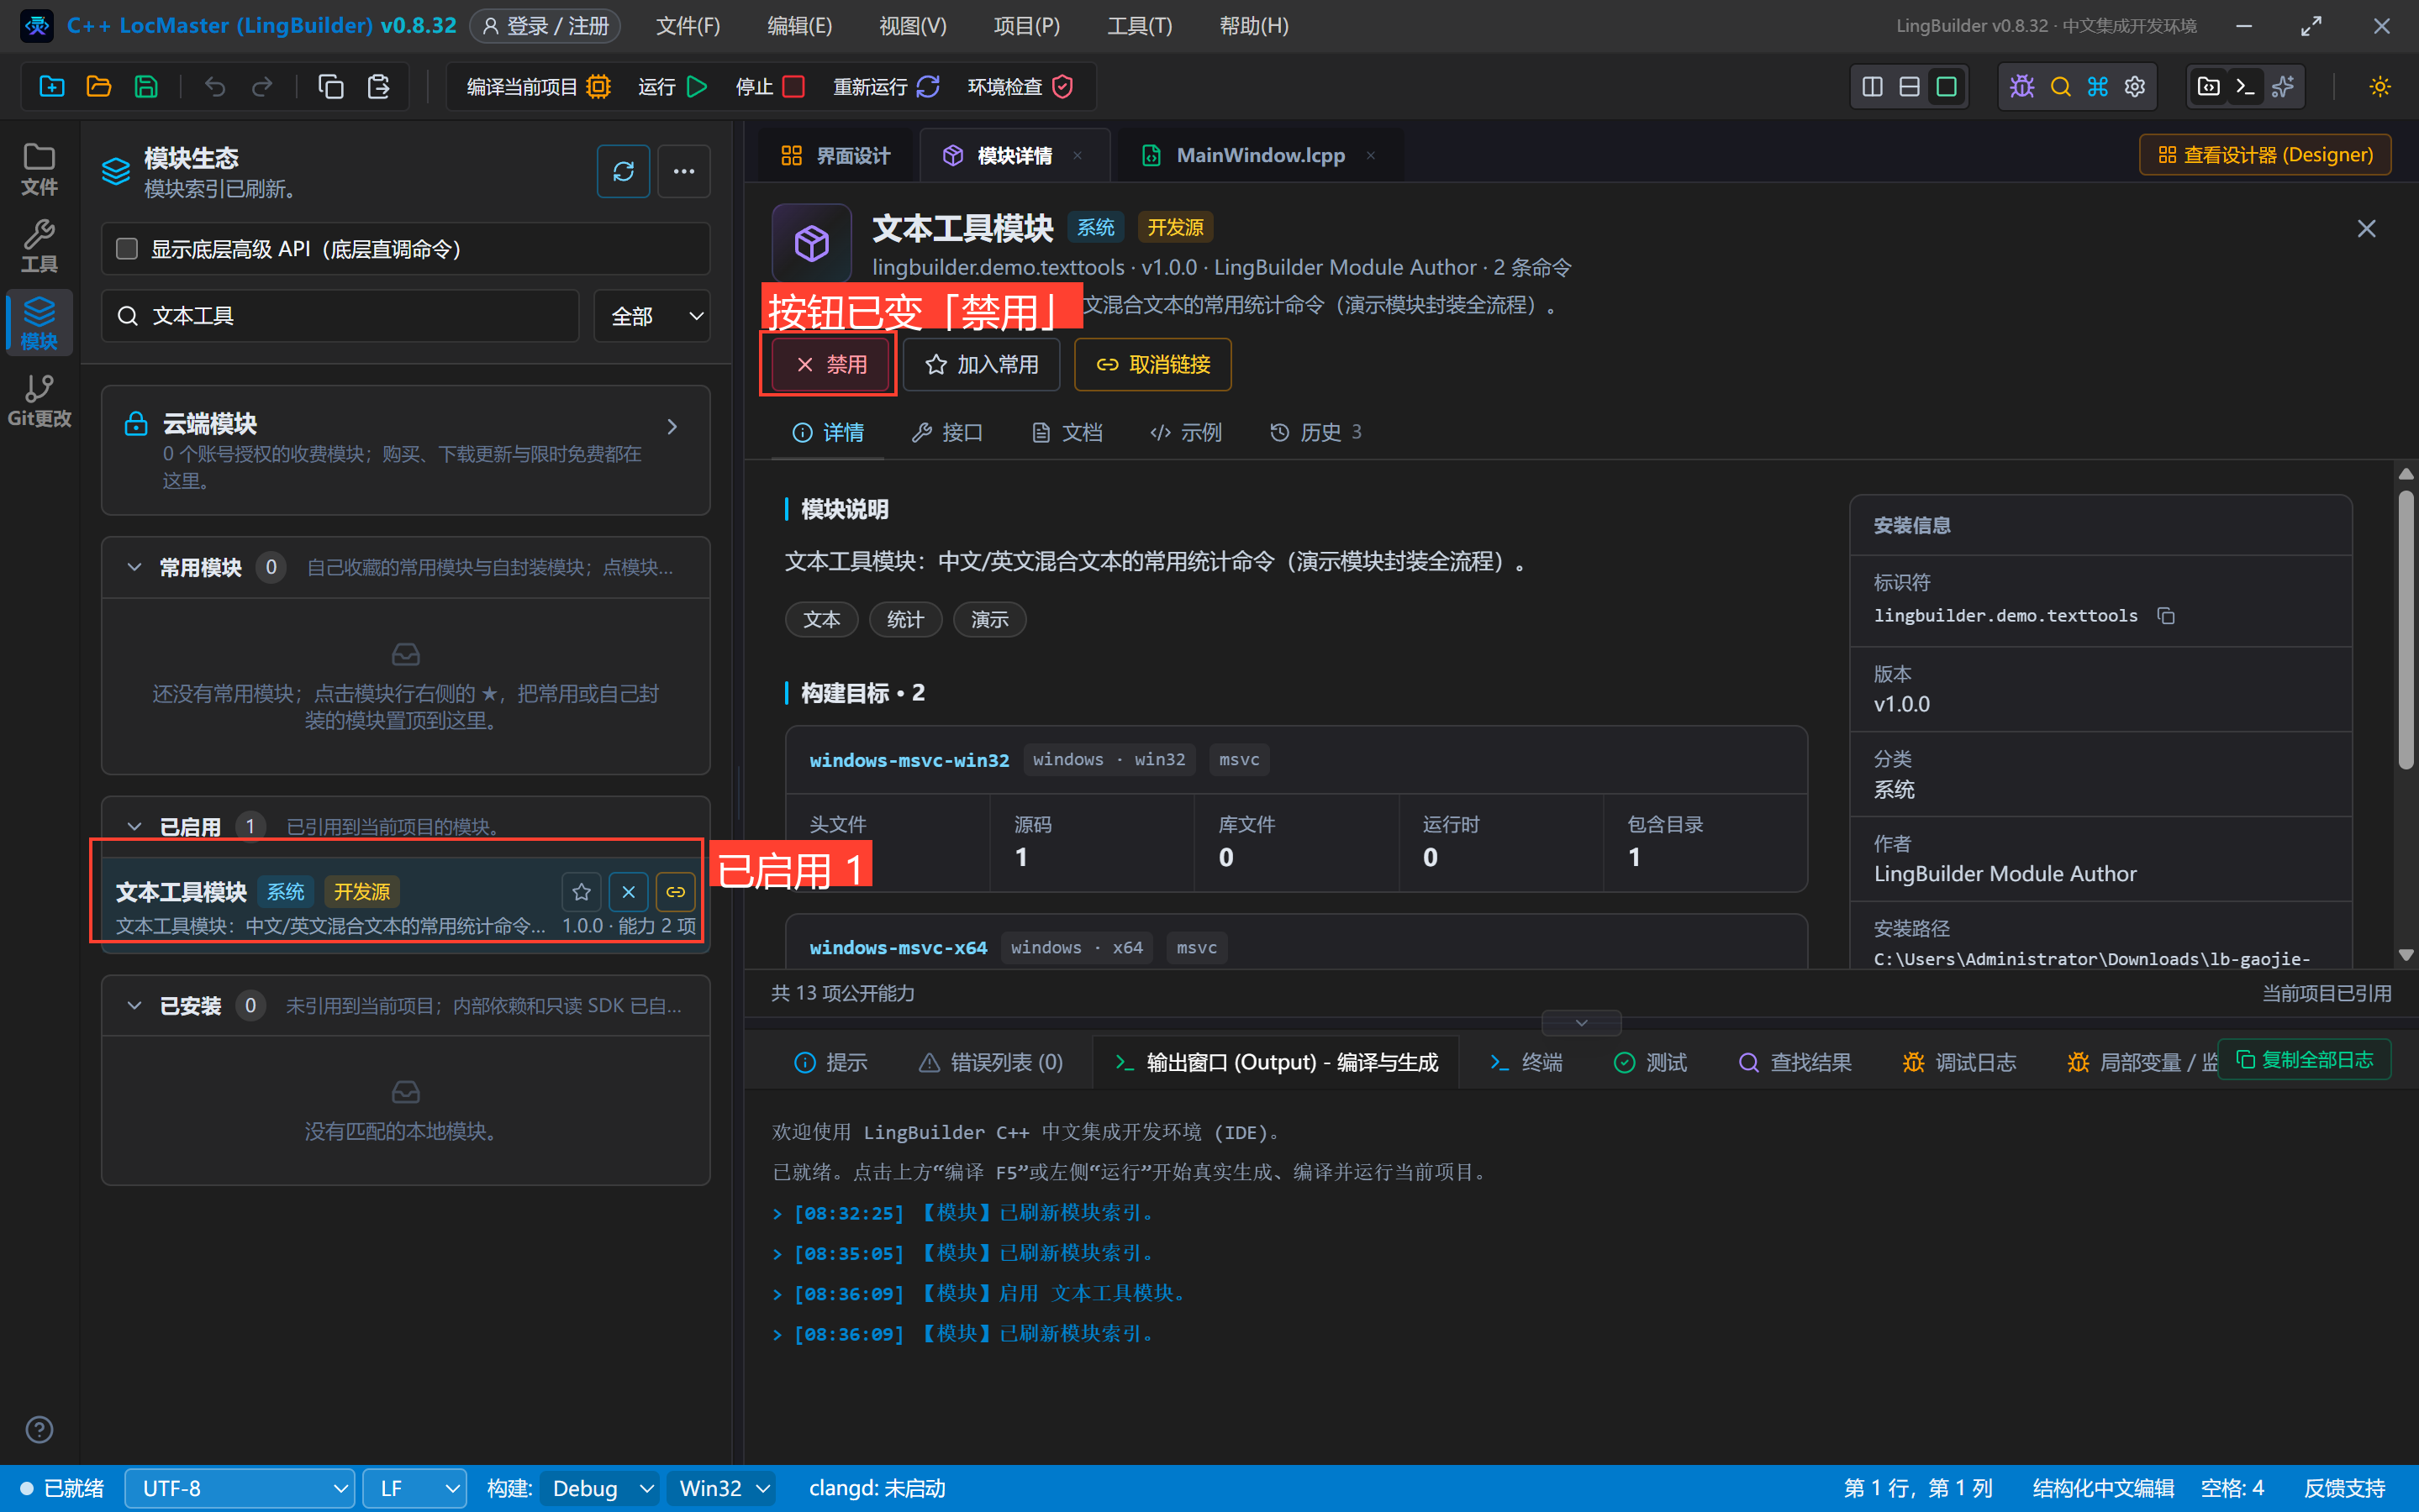Viewport: 2419px width, 1512px height.
Task: Click the terminal prompt toolbar icon
Action: (2245, 86)
